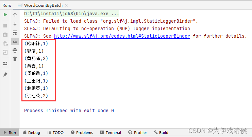This screenshot has height=137, width=252.
Task: Open the Restore Layout icon
Action: (5, 63)
